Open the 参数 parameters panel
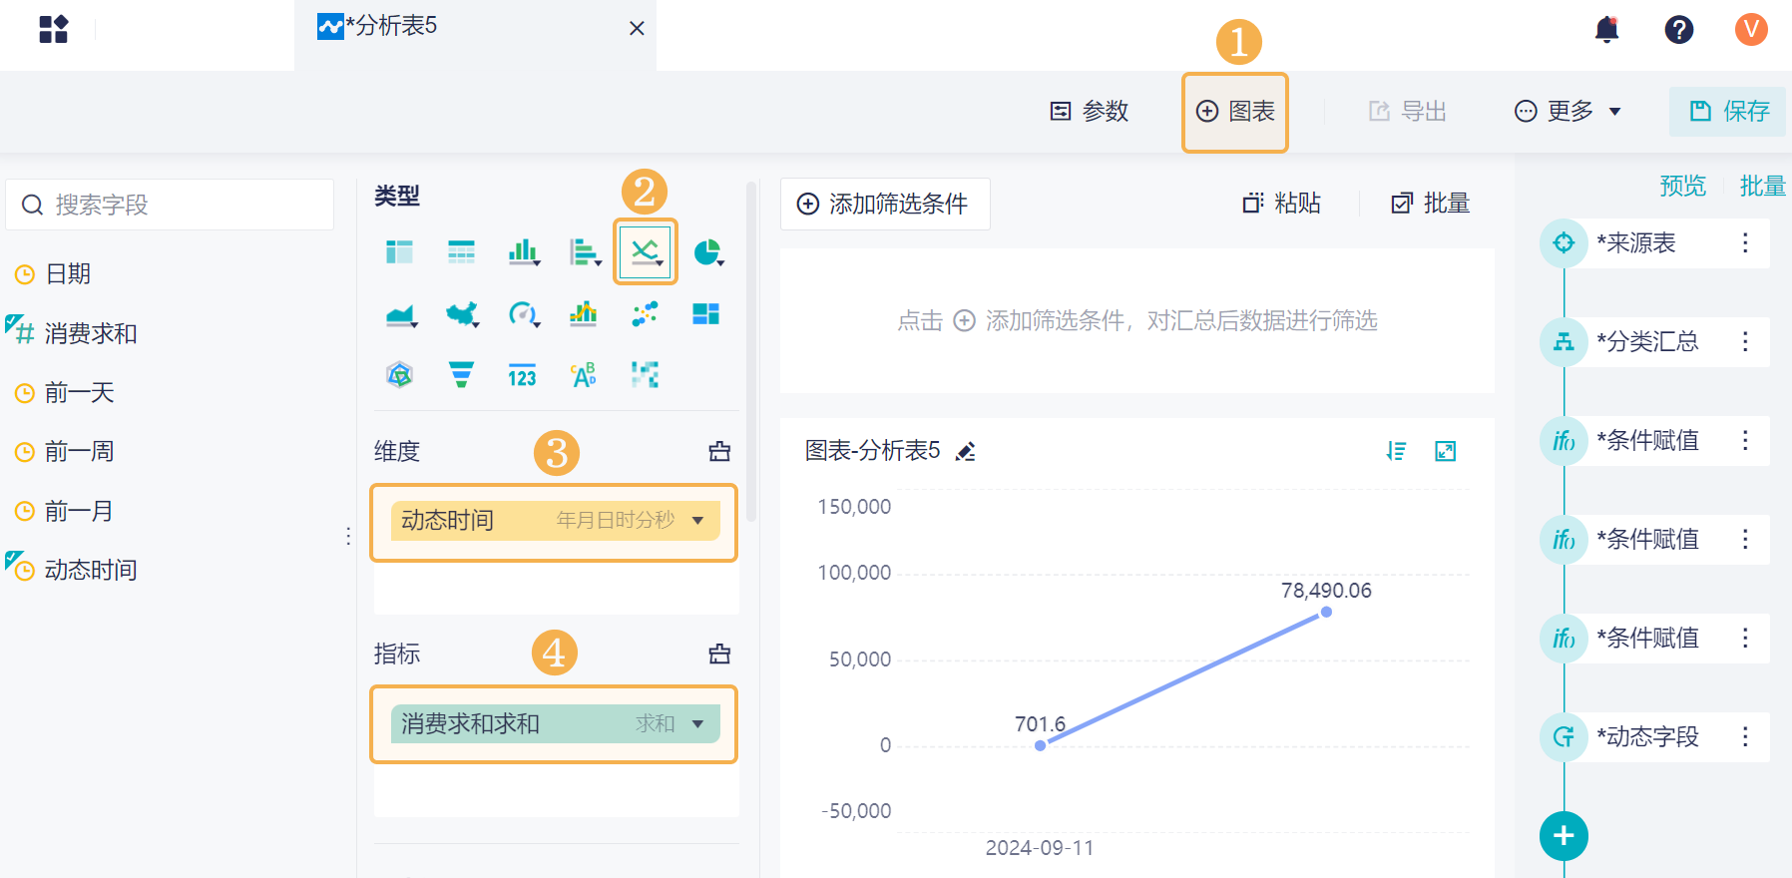 coord(1090,111)
